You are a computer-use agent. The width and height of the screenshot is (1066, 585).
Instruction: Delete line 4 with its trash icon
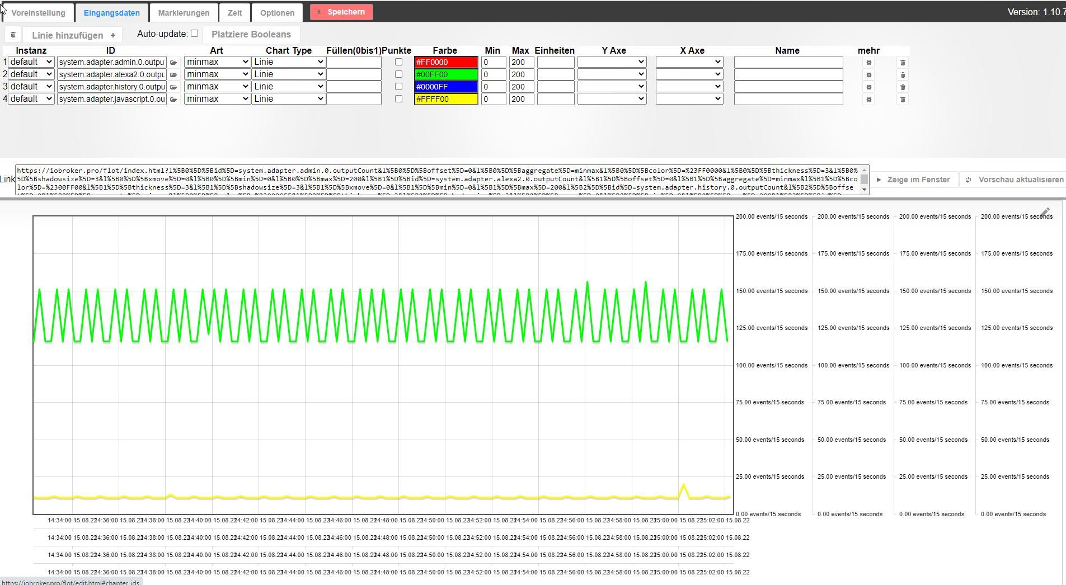click(902, 100)
